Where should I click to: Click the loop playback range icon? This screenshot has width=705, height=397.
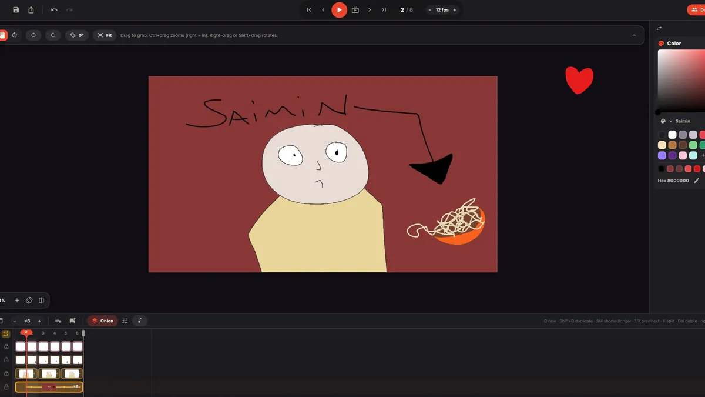tap(355, 10)
